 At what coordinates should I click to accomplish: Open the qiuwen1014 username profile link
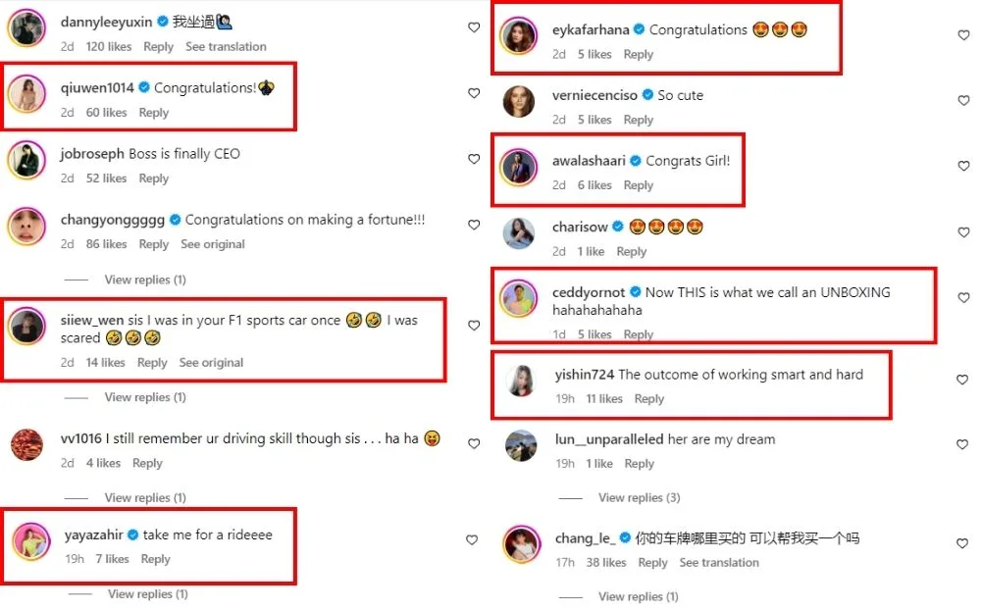pyautogui.click(x=97, y=88)
